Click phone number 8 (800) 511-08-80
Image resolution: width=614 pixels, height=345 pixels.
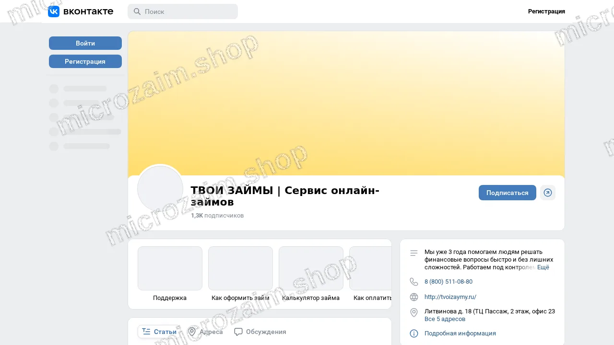click(x=449, y=282)
